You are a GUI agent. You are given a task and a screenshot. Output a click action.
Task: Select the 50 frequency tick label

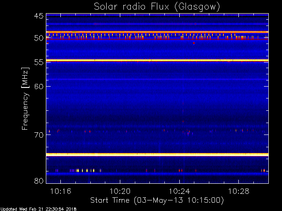38,38
